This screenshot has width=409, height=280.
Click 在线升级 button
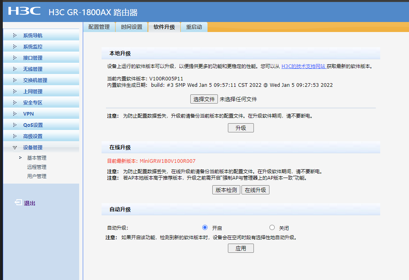click(255, 190)
